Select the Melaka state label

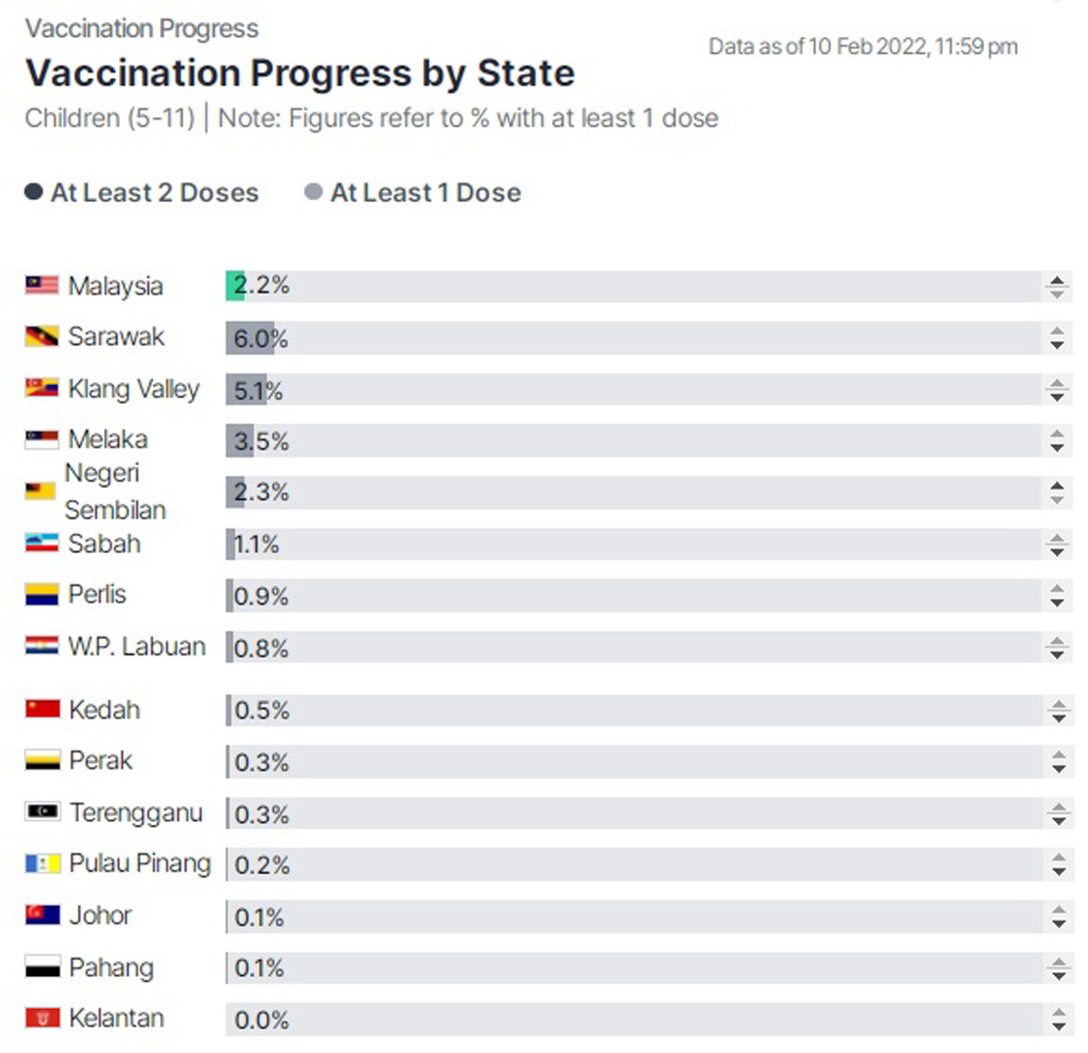108,440
